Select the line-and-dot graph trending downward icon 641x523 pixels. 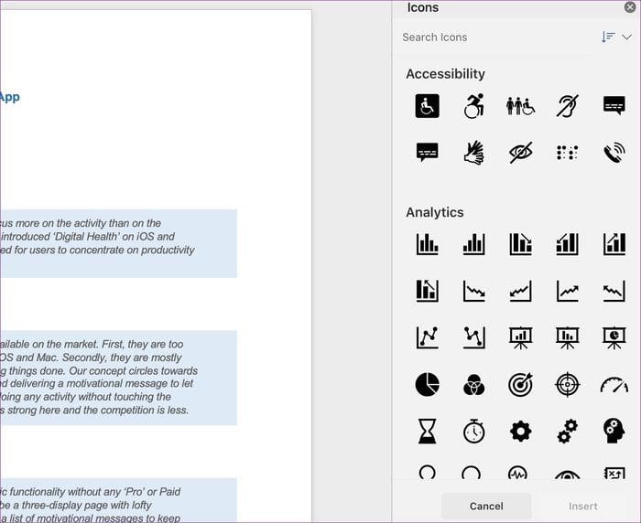click(x=473, y=337)
